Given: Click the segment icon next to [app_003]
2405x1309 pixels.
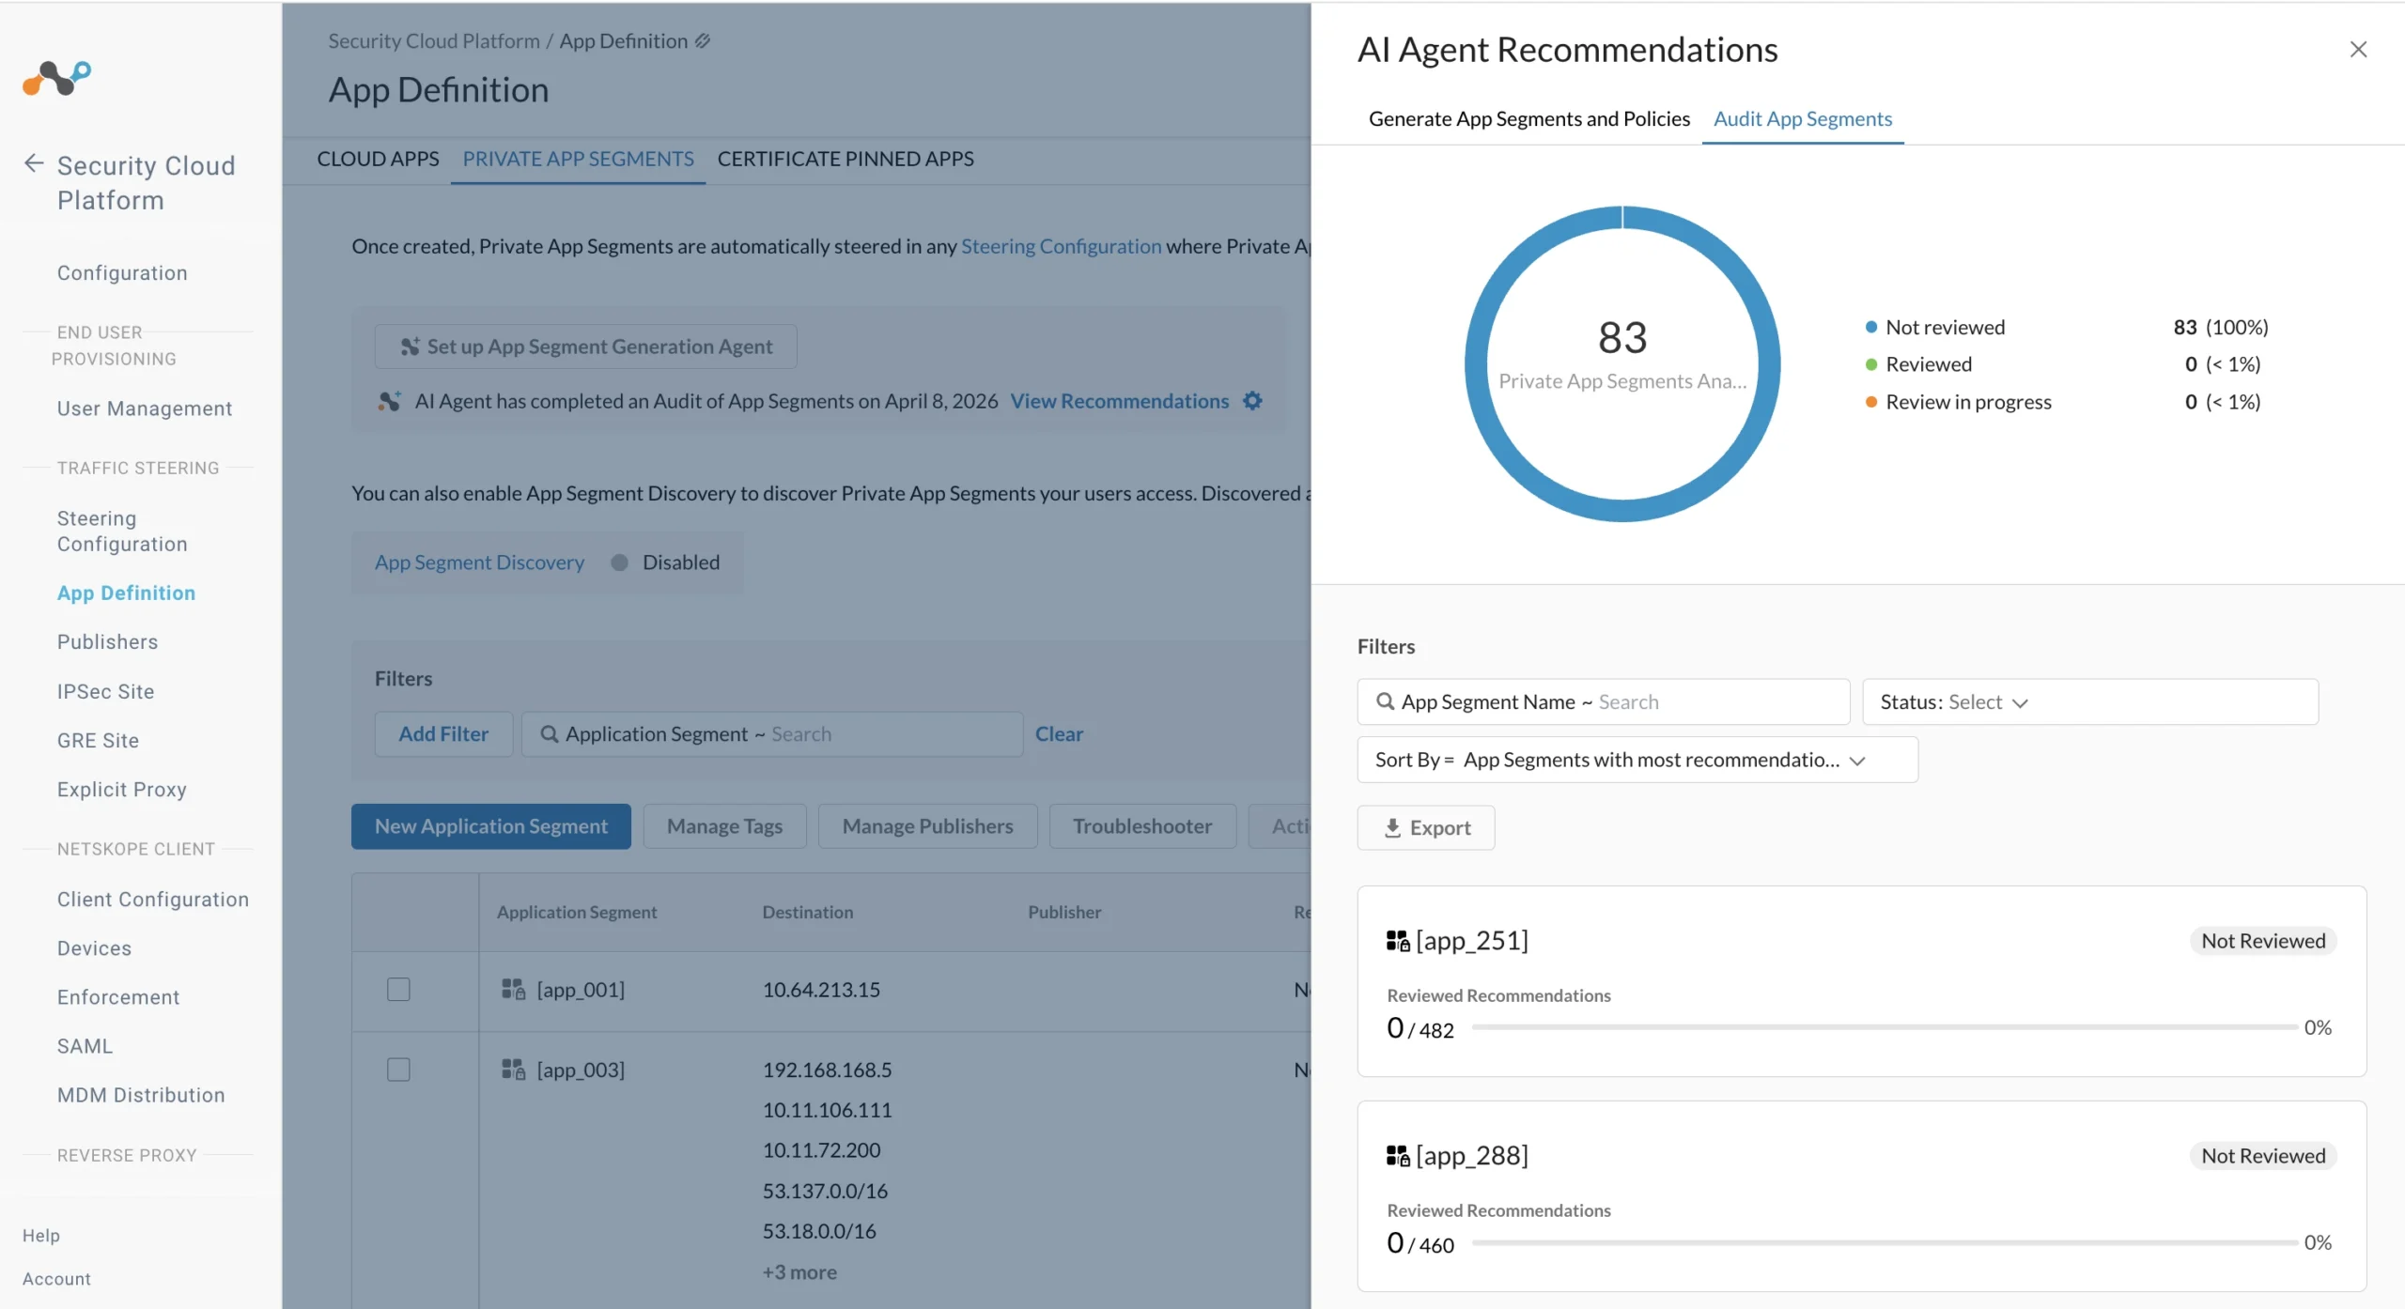Looking at the screenshot, I should pos(513,1070).
